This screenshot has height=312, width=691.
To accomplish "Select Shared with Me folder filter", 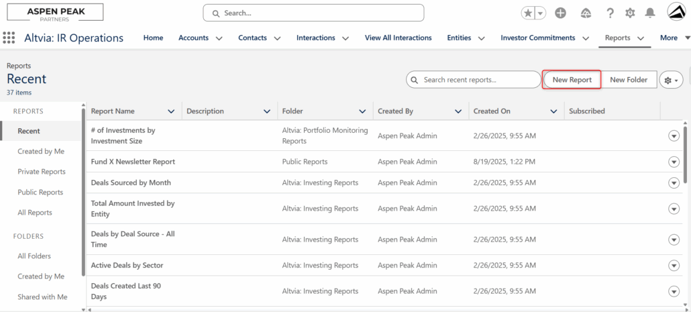I will pos(42,297).
